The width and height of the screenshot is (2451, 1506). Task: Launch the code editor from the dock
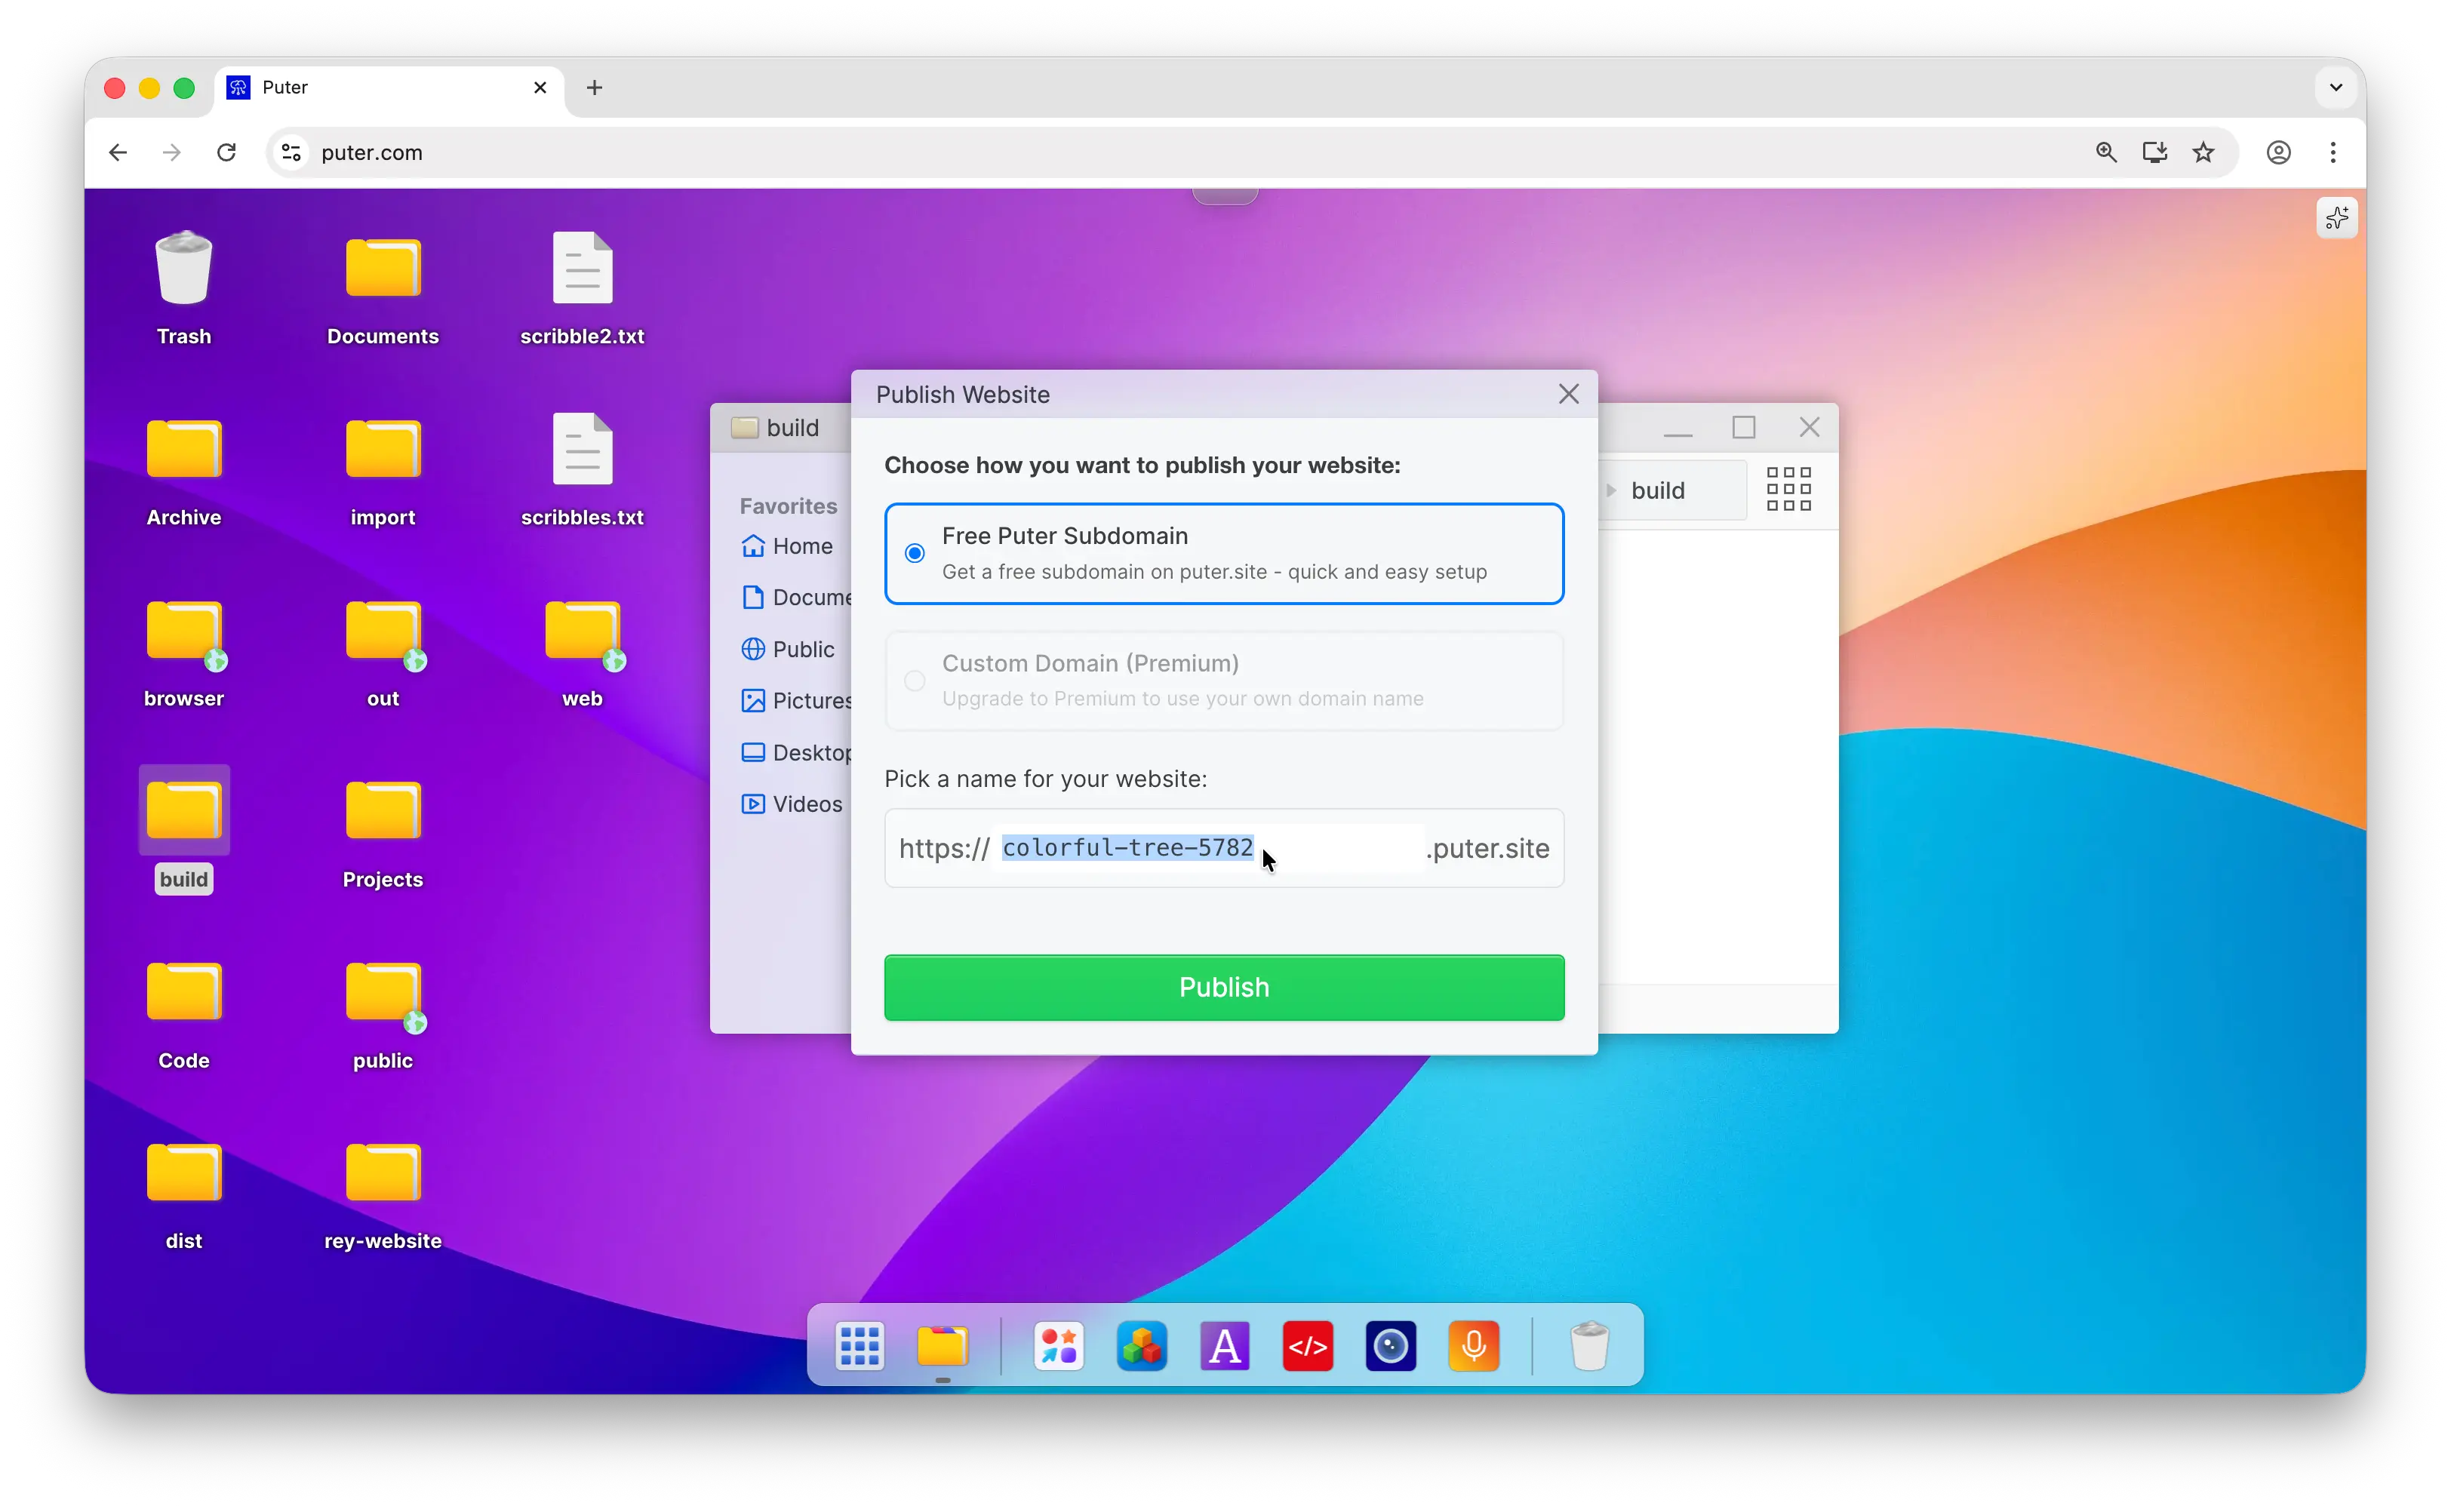1308,1345
